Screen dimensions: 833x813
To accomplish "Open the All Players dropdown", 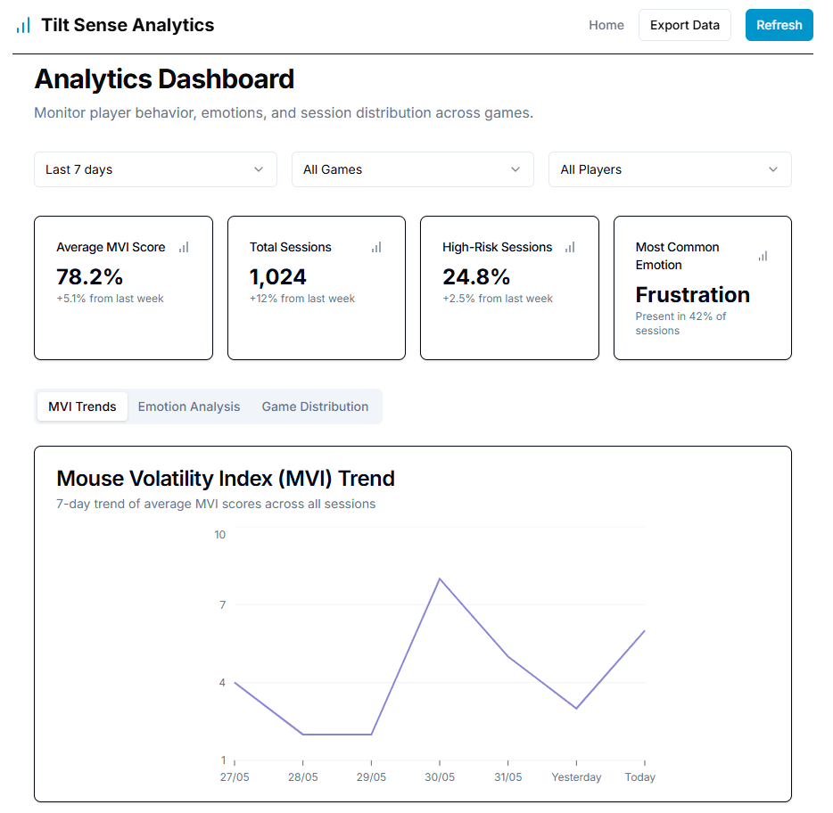I will (670, 169).
